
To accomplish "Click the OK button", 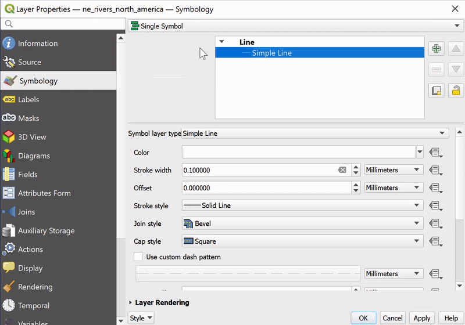I will pyautogui.click(x=363, y=318).
